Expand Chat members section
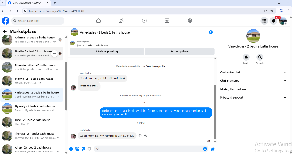Image resolution: width=292 pixels, height=154 pixels. (253, 81)
